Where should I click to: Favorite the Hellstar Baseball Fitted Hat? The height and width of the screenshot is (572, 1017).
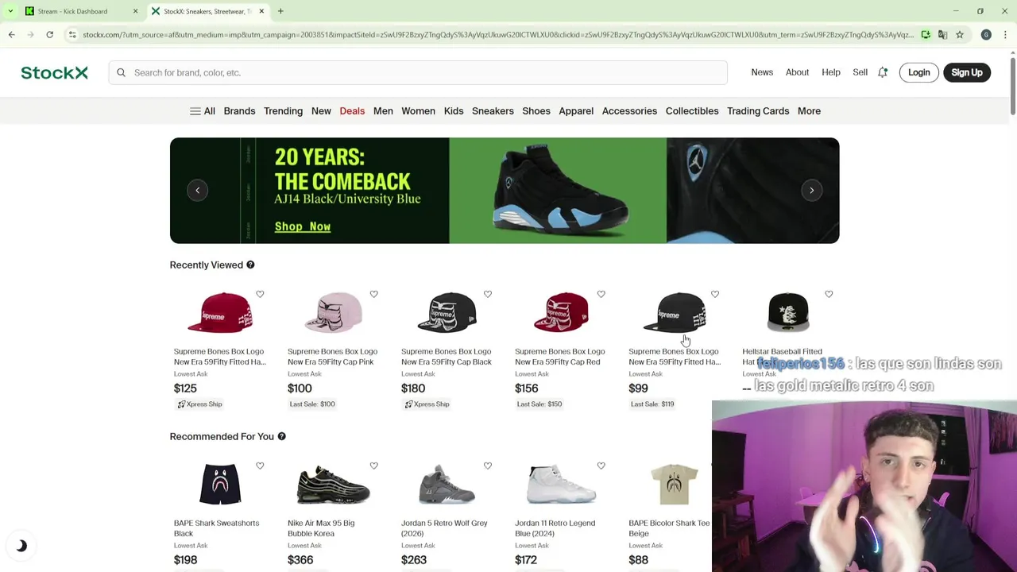coord(829,294)
